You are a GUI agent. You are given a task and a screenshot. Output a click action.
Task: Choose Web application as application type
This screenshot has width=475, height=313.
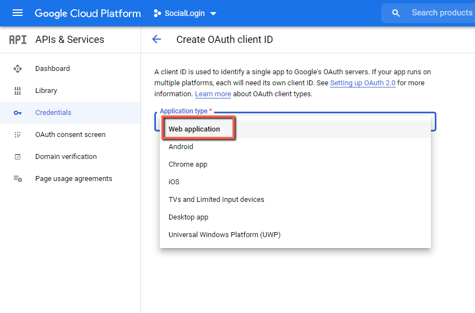(295, 129)
